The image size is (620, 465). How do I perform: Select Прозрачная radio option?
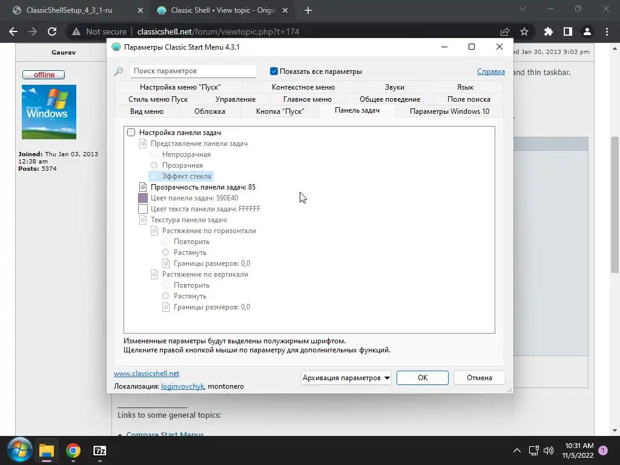tap(154, 165)
